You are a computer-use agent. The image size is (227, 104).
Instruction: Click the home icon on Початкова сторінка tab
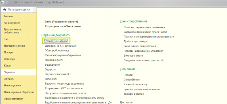pos(5,10)
